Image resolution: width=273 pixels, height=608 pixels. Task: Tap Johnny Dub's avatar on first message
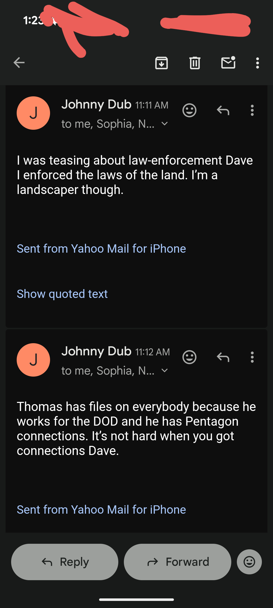tap(33, 113)
